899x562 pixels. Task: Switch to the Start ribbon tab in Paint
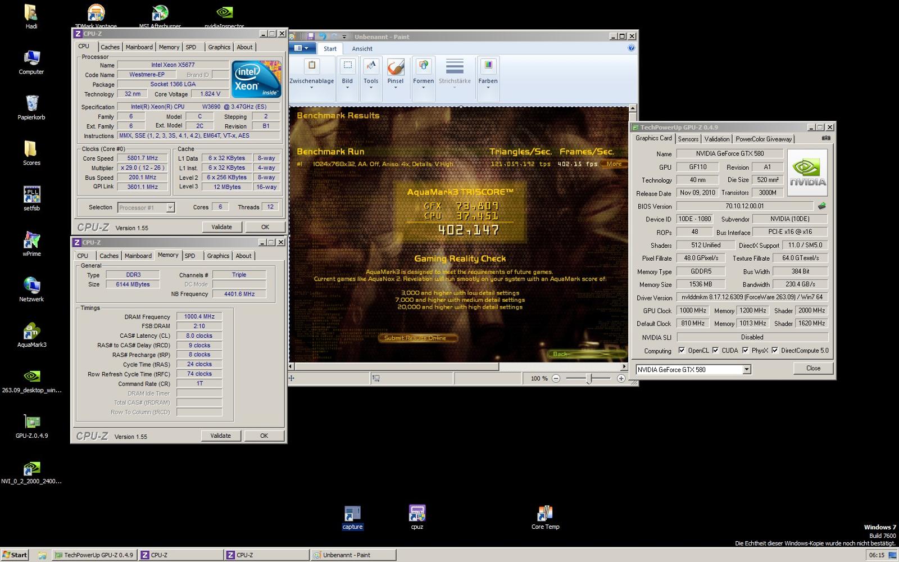(x=330, y=49)
